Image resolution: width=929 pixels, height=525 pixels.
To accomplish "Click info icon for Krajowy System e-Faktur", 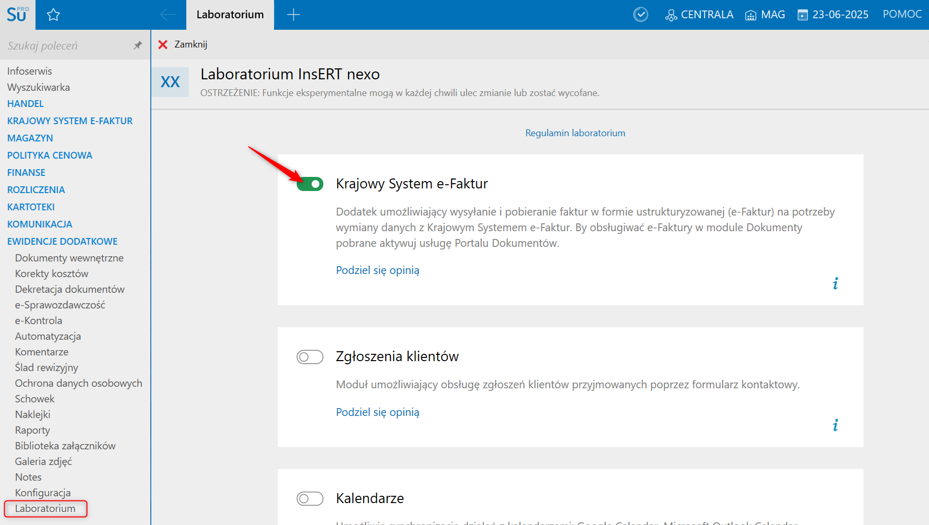I will tap(835, 283).
